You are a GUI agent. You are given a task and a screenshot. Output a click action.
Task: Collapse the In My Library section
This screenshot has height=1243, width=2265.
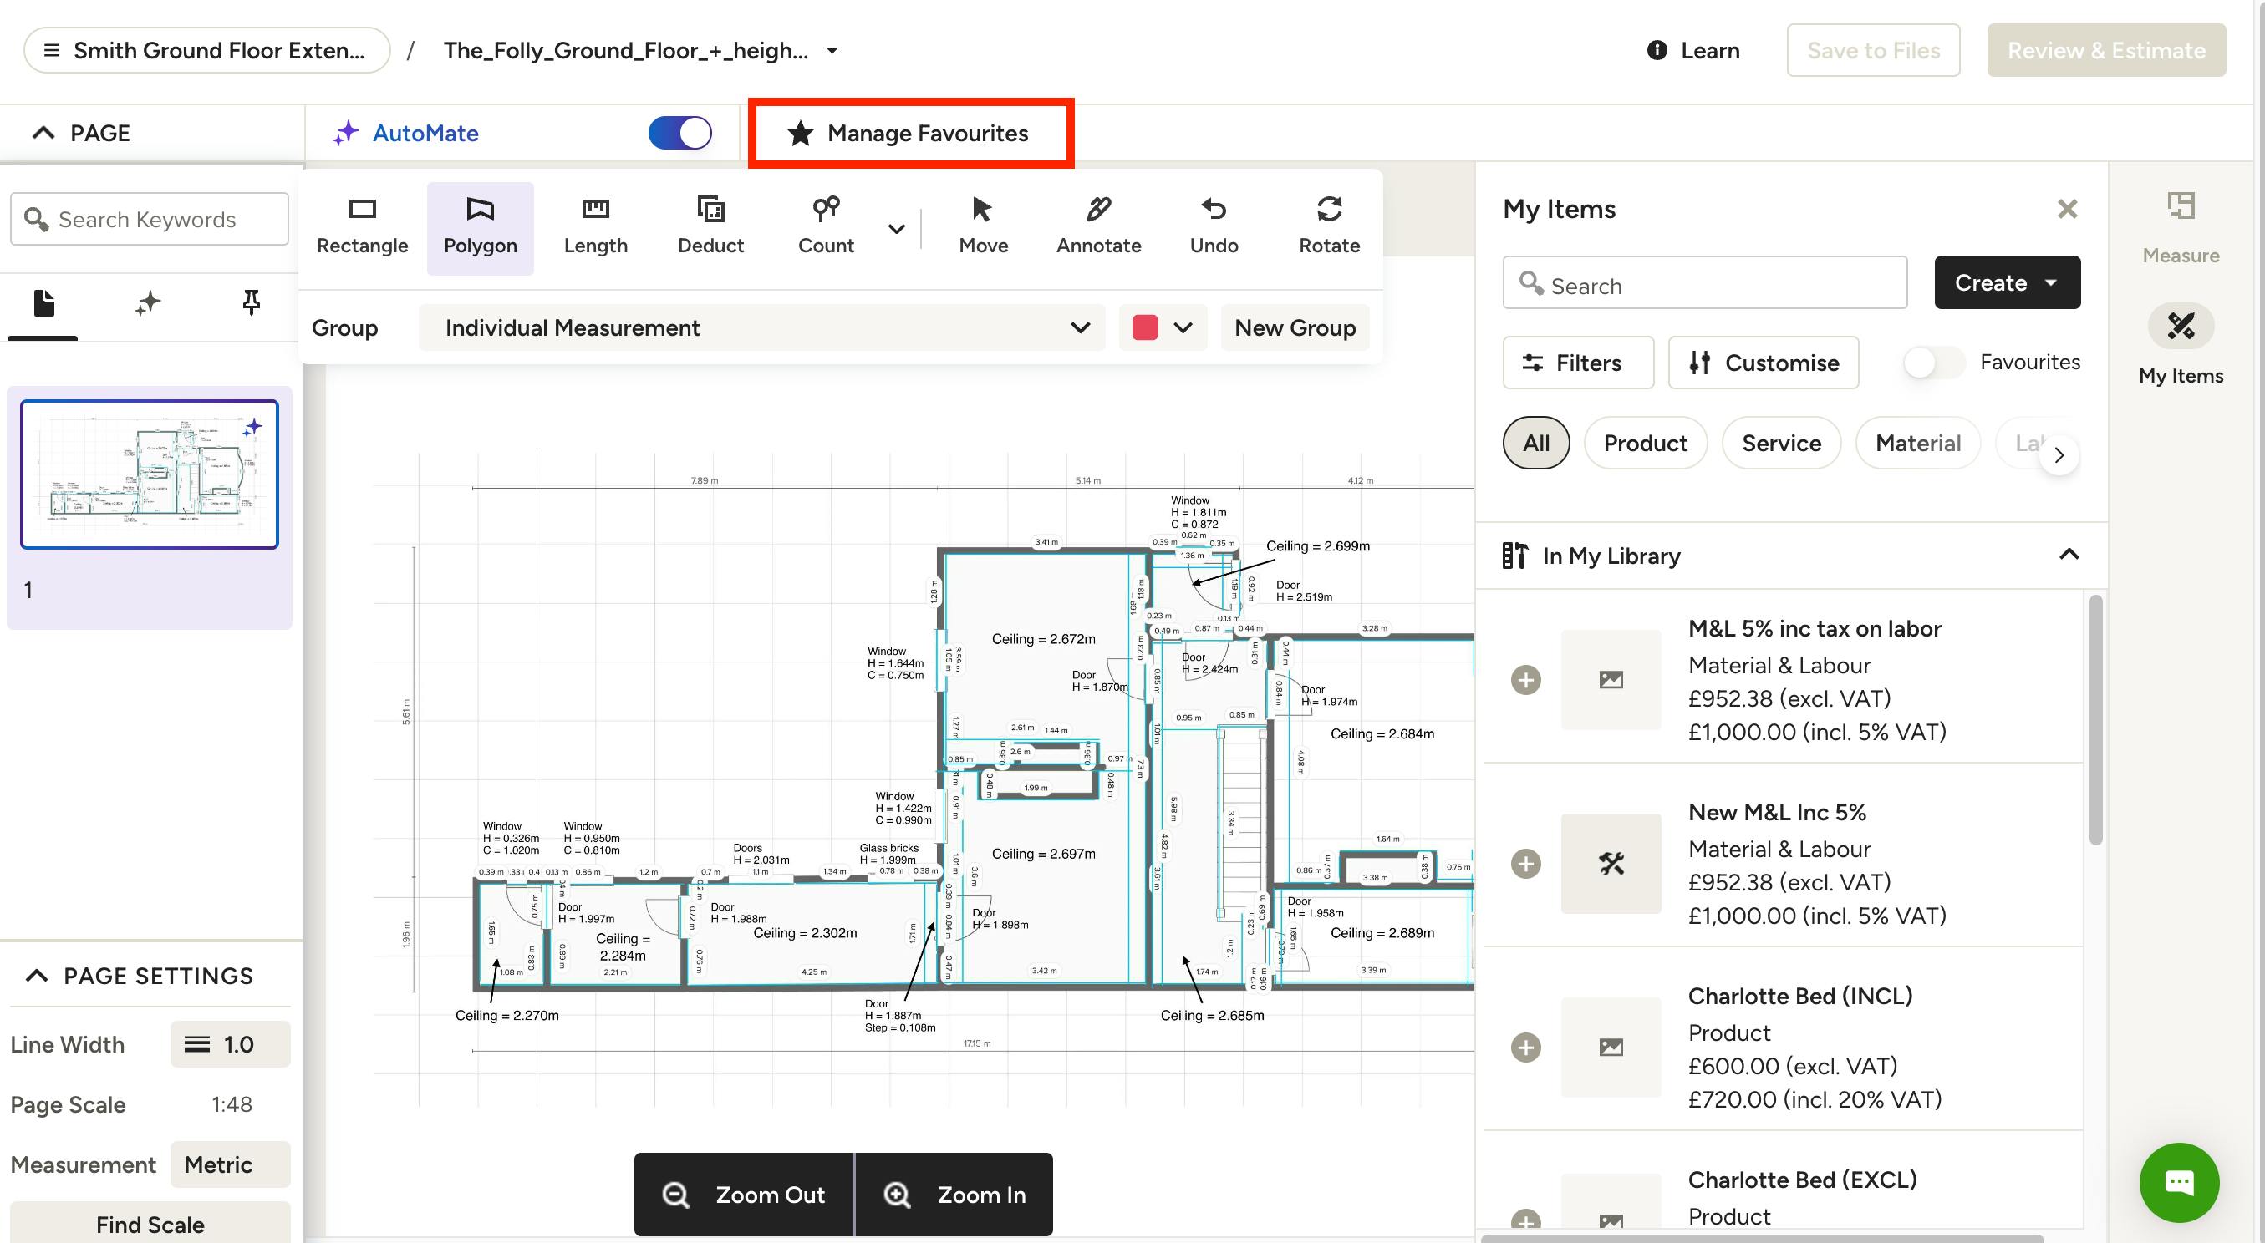click(2069, 555)
